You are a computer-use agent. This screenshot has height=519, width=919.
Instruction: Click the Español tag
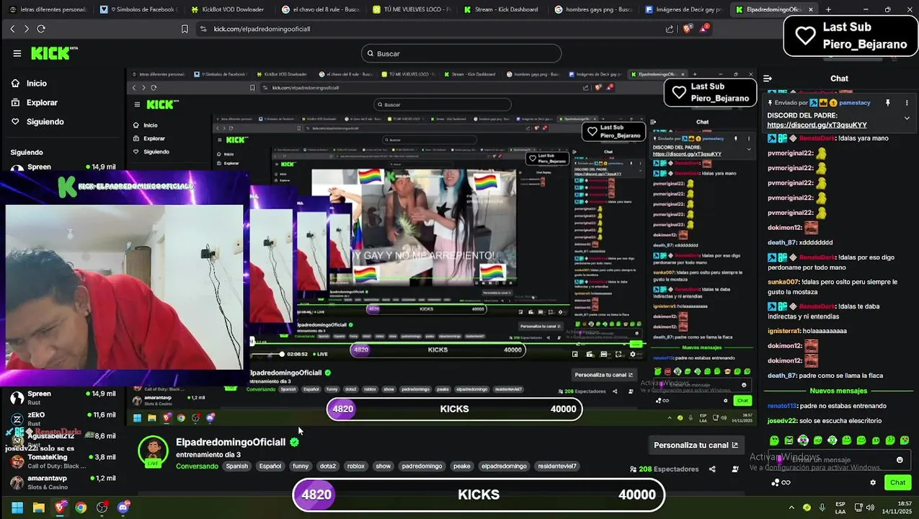click(x=270, y=466)
